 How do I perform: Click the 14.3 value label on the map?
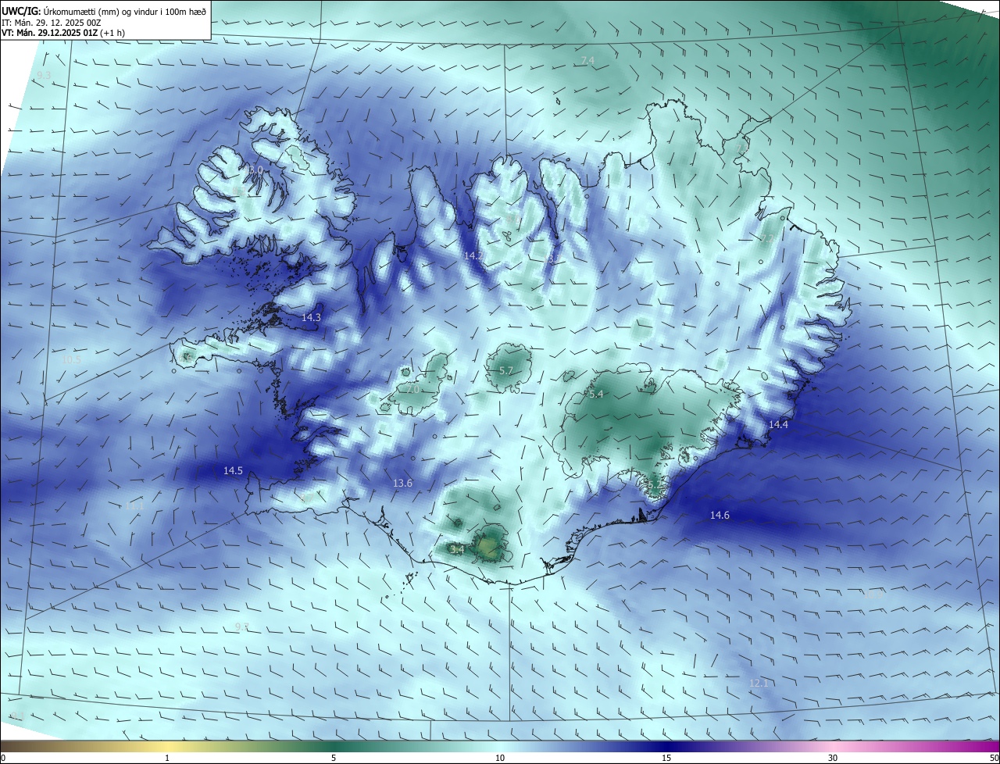[311, 318]
